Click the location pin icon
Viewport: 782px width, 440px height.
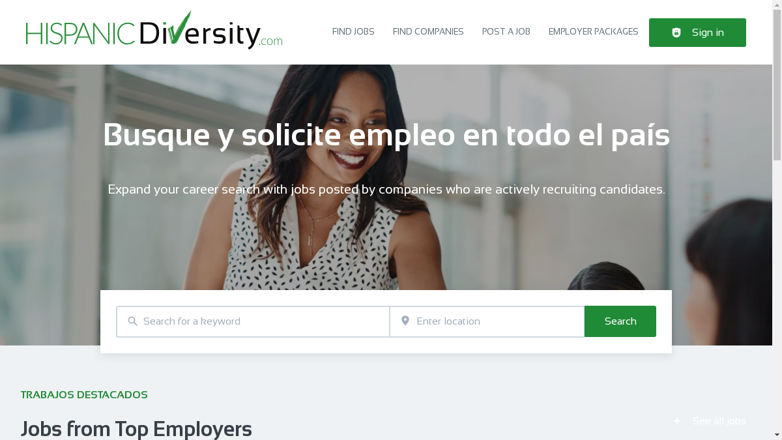(405, 321)
